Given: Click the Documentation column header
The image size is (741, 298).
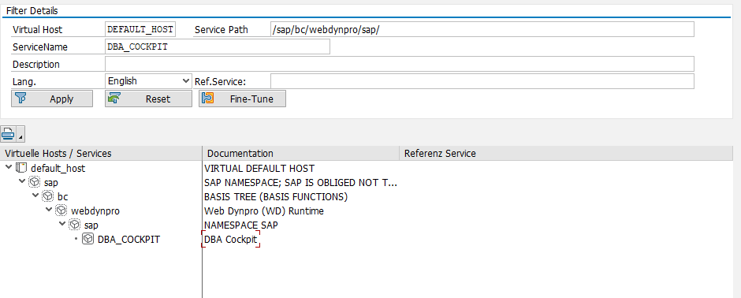Looking at the screenshot, I should coord(301,154).
